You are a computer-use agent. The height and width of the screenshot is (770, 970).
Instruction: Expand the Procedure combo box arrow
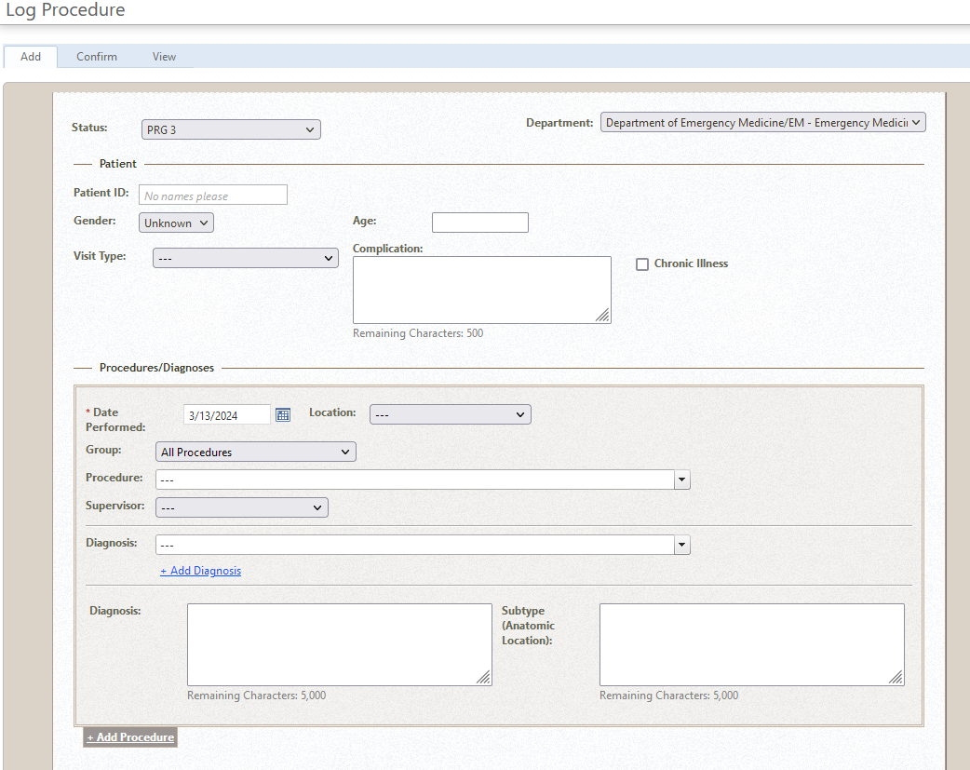coord(681,480)
